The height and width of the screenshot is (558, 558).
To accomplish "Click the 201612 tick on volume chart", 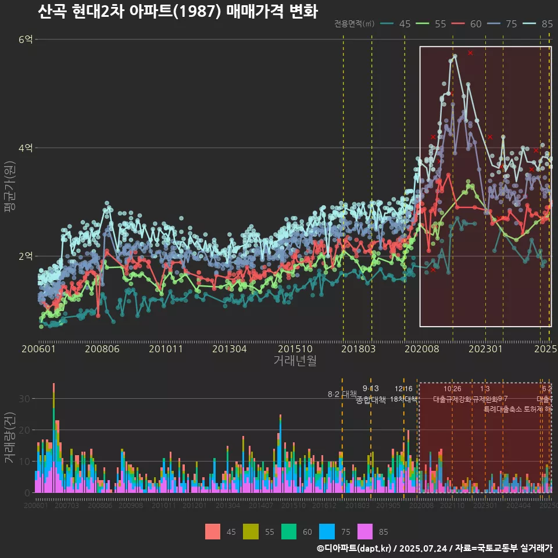I will coord(324,505).
